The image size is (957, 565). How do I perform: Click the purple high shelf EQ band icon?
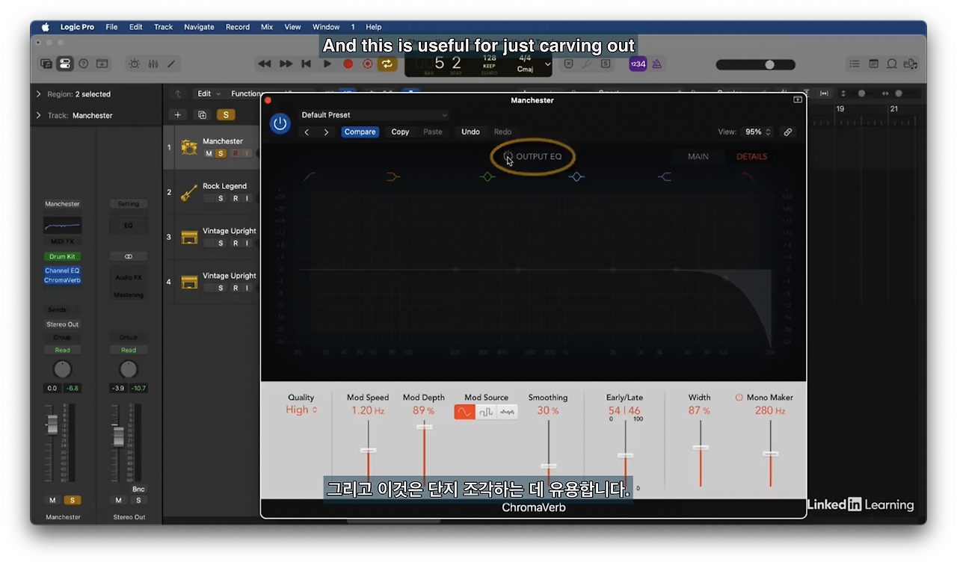tap(665, 177)
